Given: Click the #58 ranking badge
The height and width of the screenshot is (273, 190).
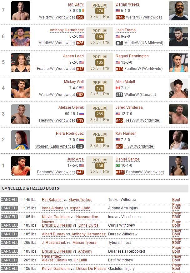Looking at the screenshot, I should click(x=80, y=17).
